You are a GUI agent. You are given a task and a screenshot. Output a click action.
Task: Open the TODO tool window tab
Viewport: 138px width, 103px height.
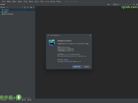[x=11, y=100]
